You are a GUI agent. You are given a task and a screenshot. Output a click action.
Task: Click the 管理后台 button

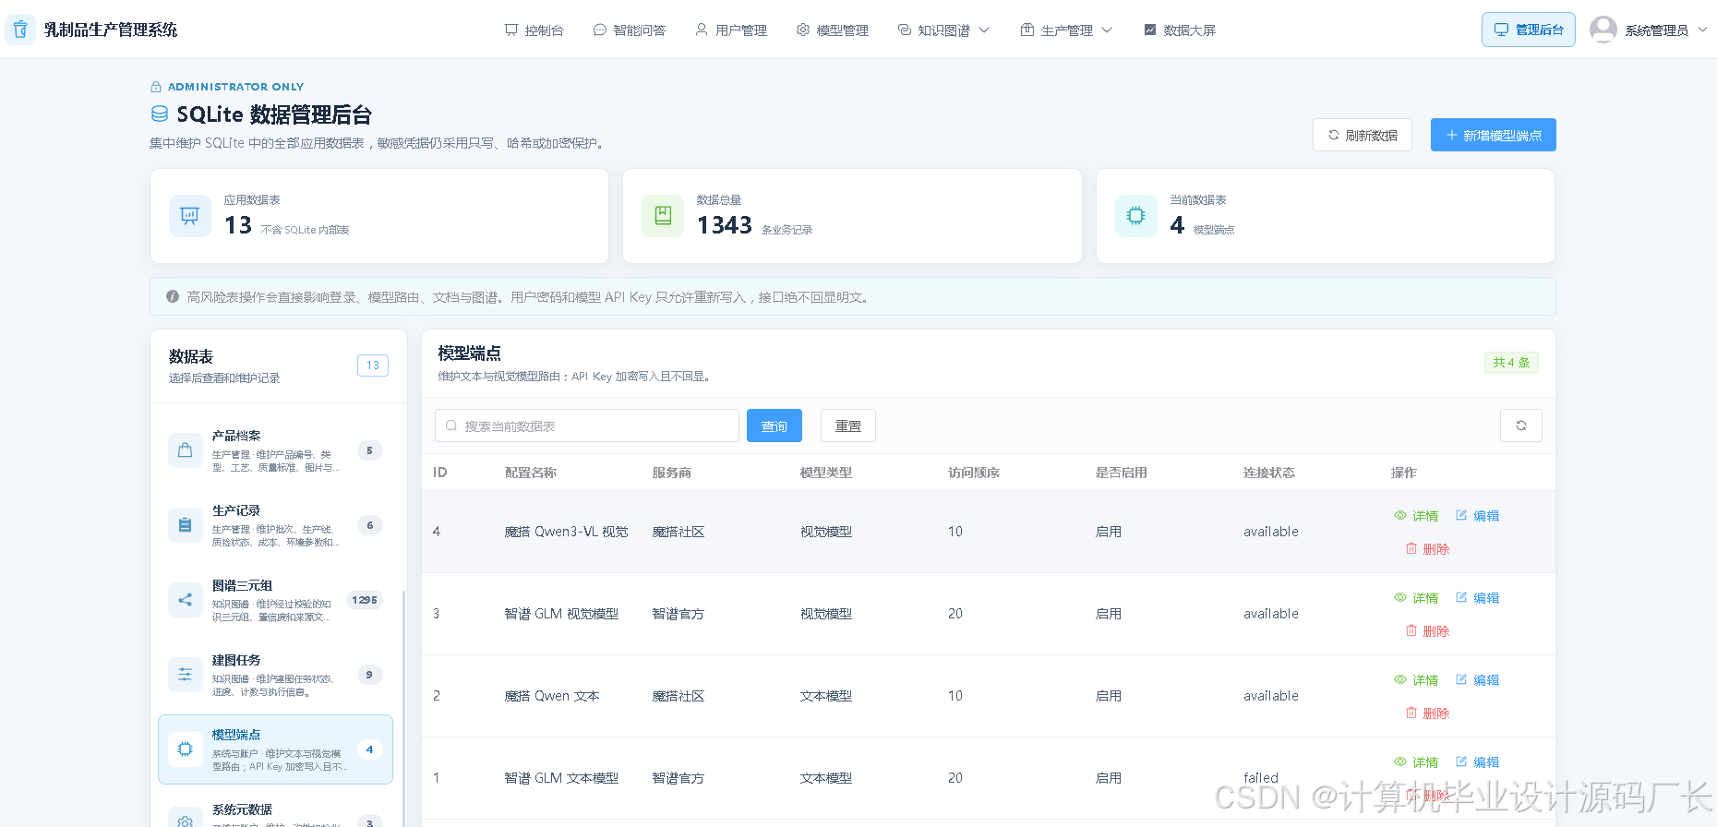1529,30
